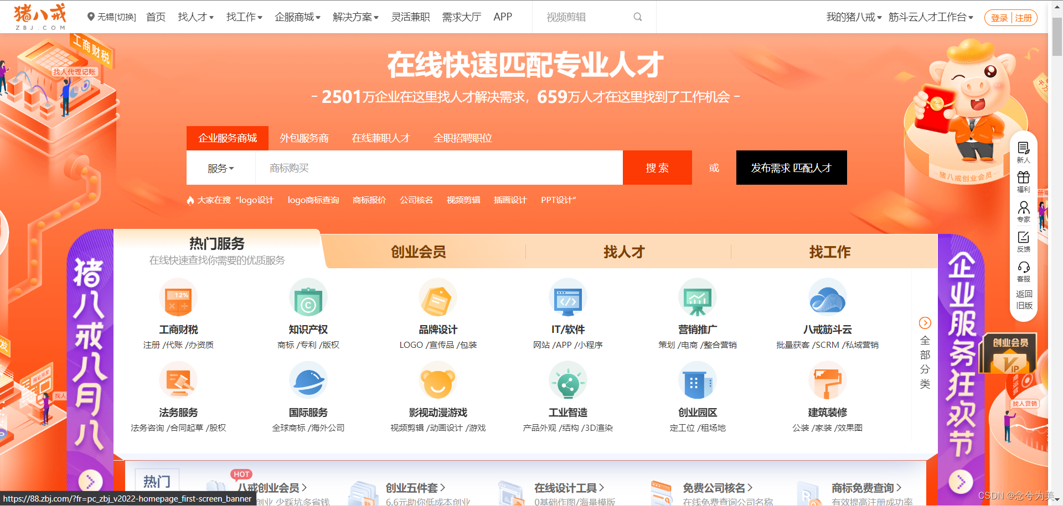Screen dimensions: 1063x506
Task: Select the 企业服务商城 search tab
Action: [x=228, y=138]
